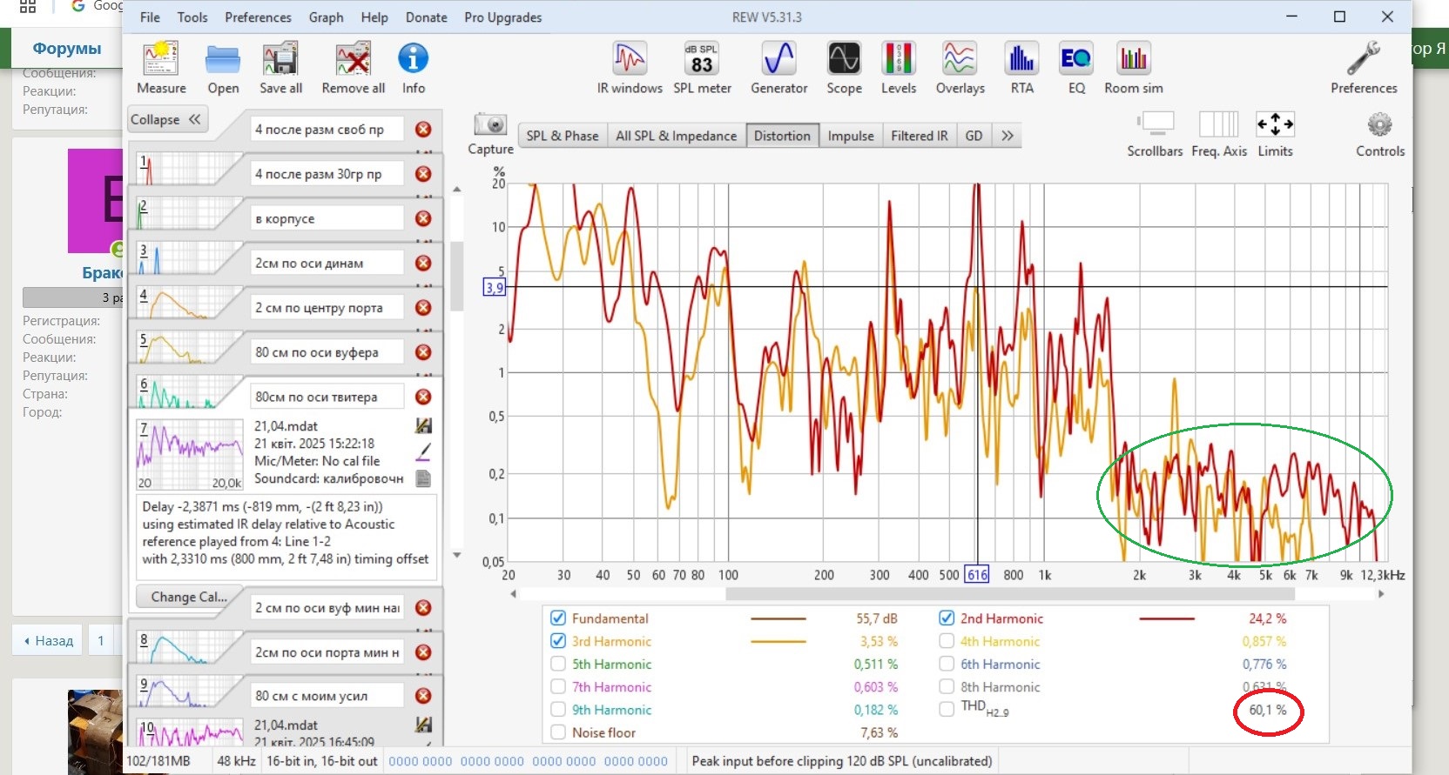1449x775 pixels.
Task: Click the Remove all icon
Action: click(353, 59)
